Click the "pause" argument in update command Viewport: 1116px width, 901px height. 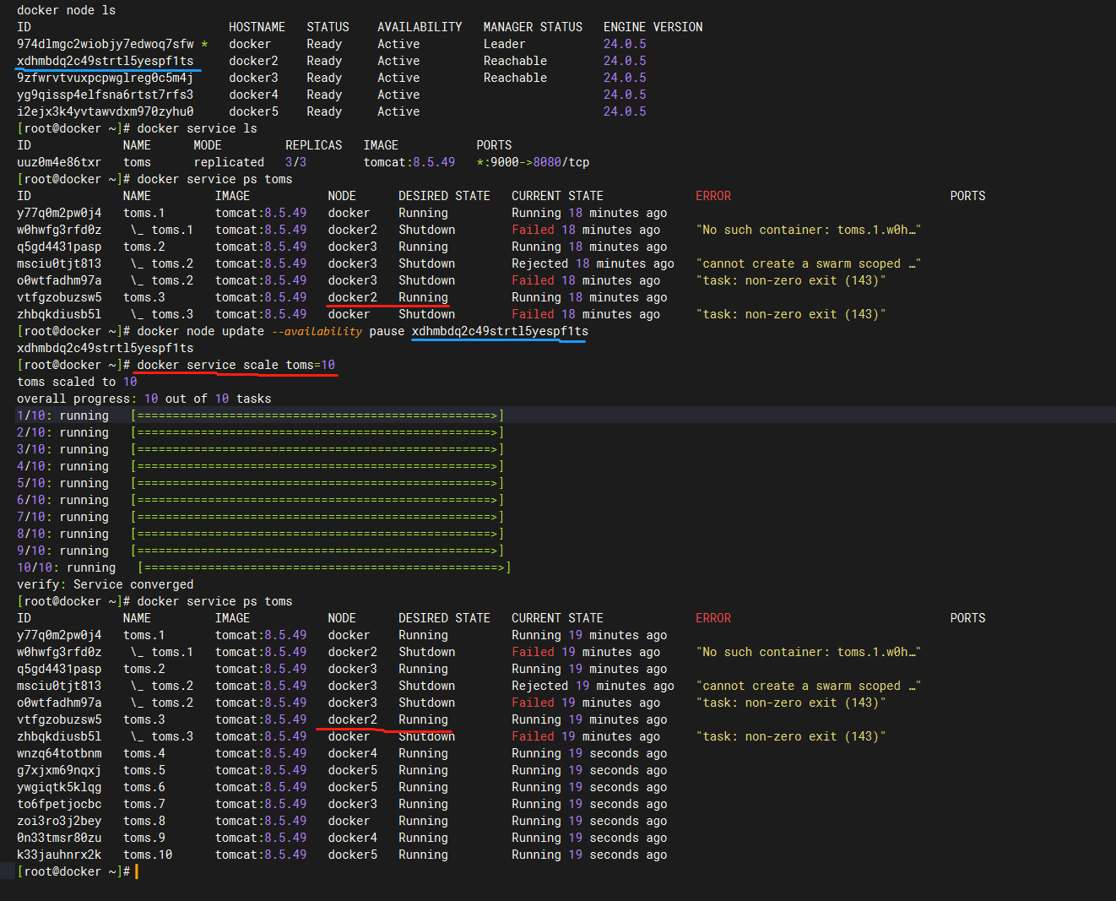pos(387,331)
